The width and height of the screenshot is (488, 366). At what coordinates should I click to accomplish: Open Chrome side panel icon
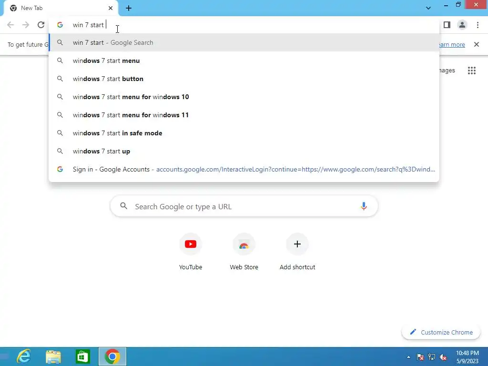447,25
